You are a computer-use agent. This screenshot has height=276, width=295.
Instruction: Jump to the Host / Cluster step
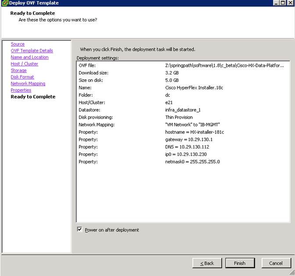[25, 64]
